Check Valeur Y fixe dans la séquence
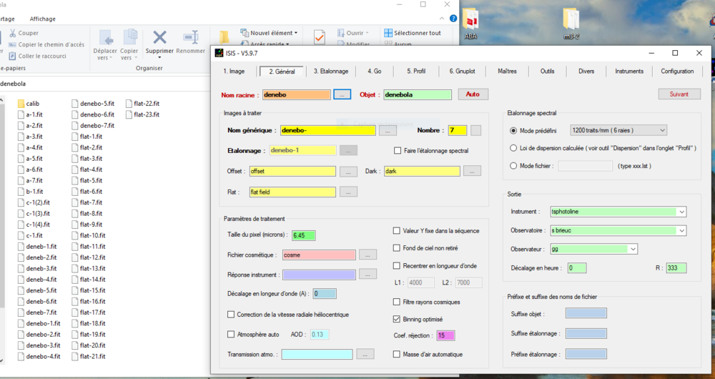 tap(396, 231)
